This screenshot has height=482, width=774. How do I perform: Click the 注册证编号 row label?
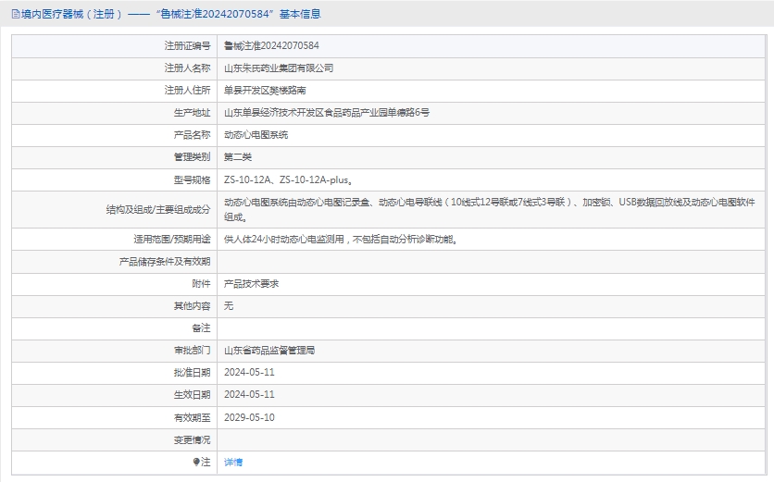point(187,45)
